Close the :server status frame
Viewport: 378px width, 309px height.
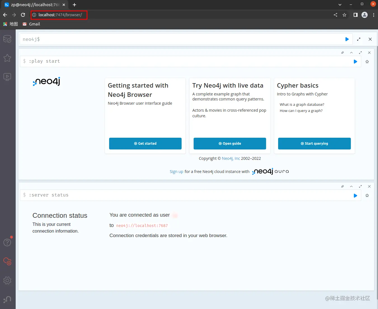pos(369,186)
